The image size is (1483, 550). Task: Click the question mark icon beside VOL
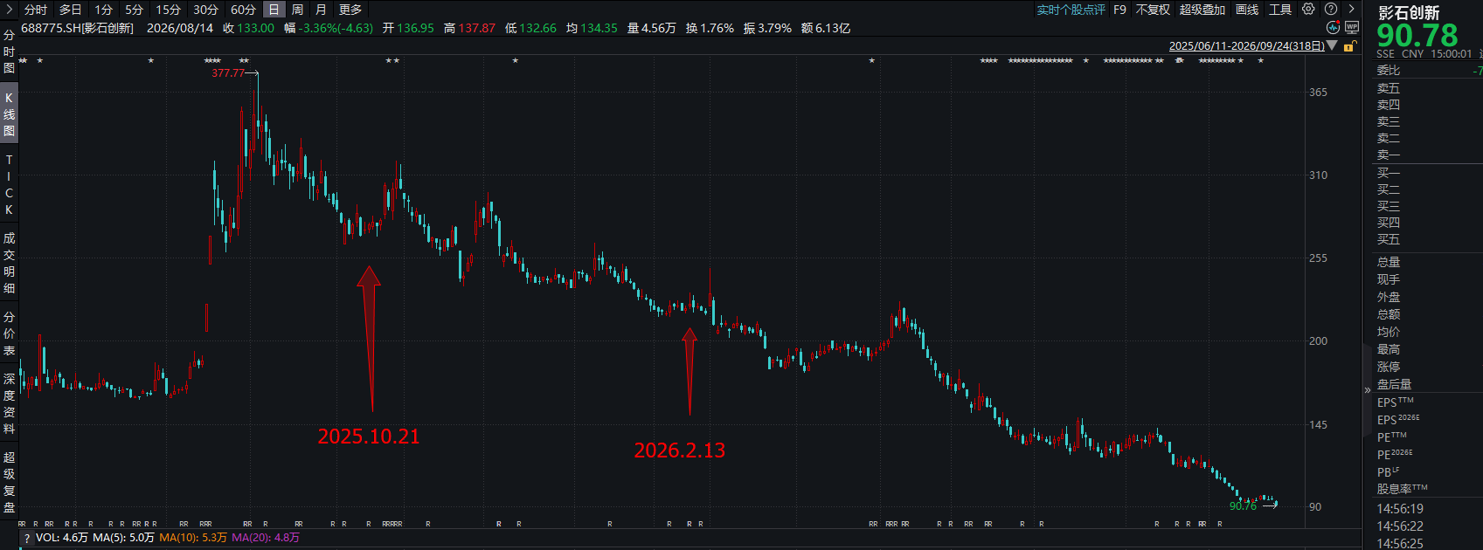click(27, 538)
